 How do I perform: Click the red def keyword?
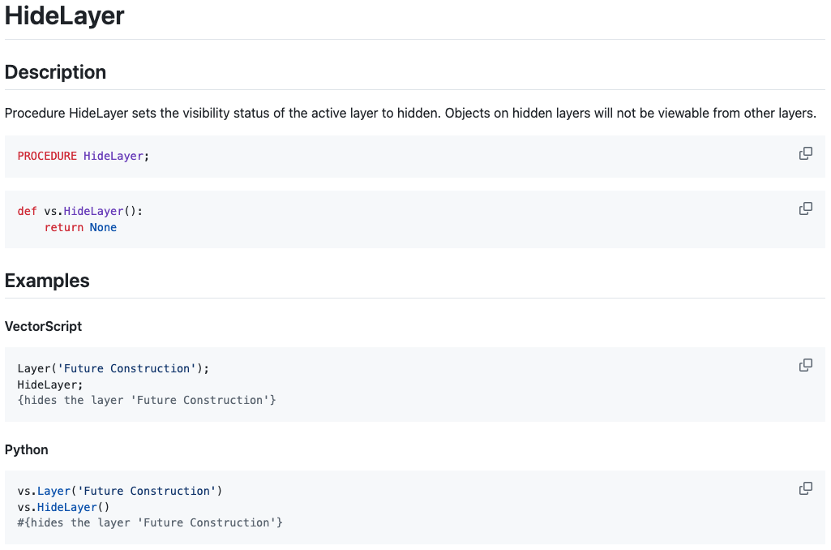point(27,211)
